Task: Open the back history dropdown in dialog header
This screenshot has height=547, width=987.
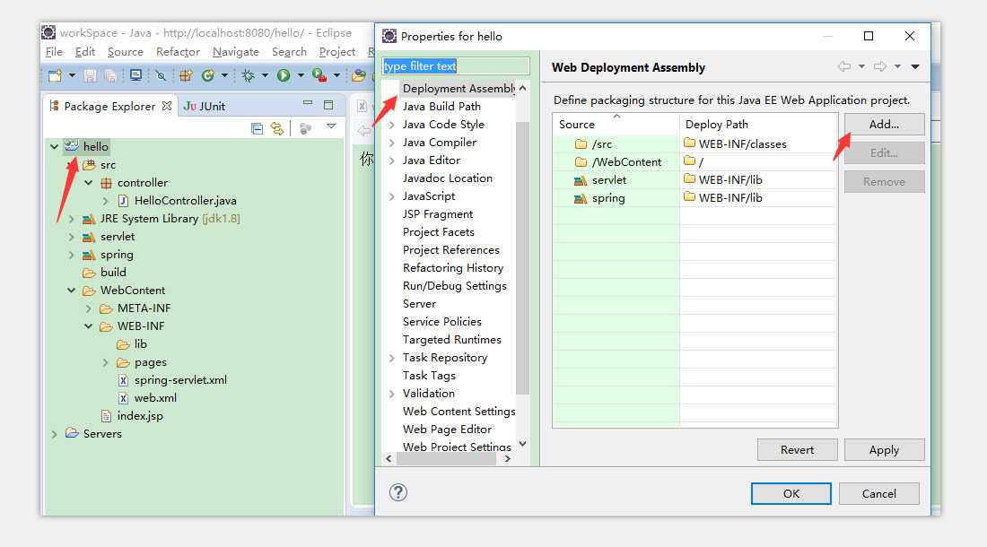Action: pyautogui.click(x=861, y=66)
